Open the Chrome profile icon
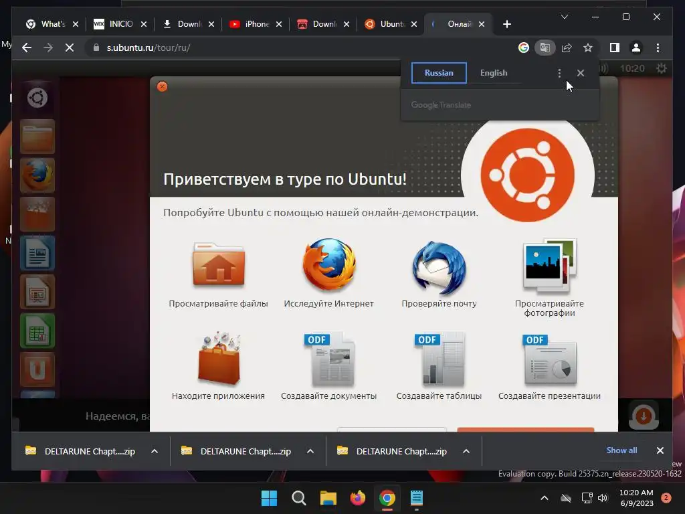The height and width of the screenshot is (514, 685). (636, 48)
